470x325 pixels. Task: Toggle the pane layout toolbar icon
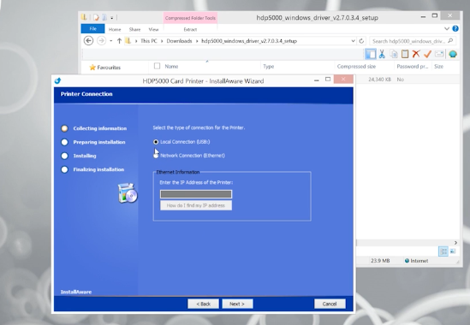[371, 54]
